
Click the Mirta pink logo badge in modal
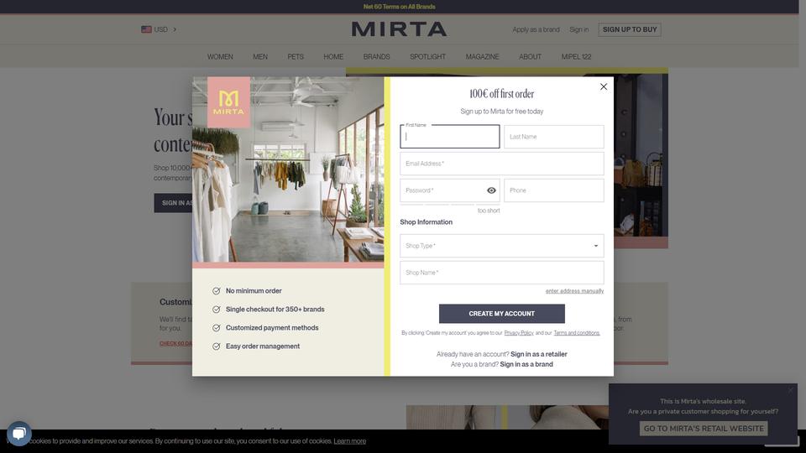click(x=228, y=102)
